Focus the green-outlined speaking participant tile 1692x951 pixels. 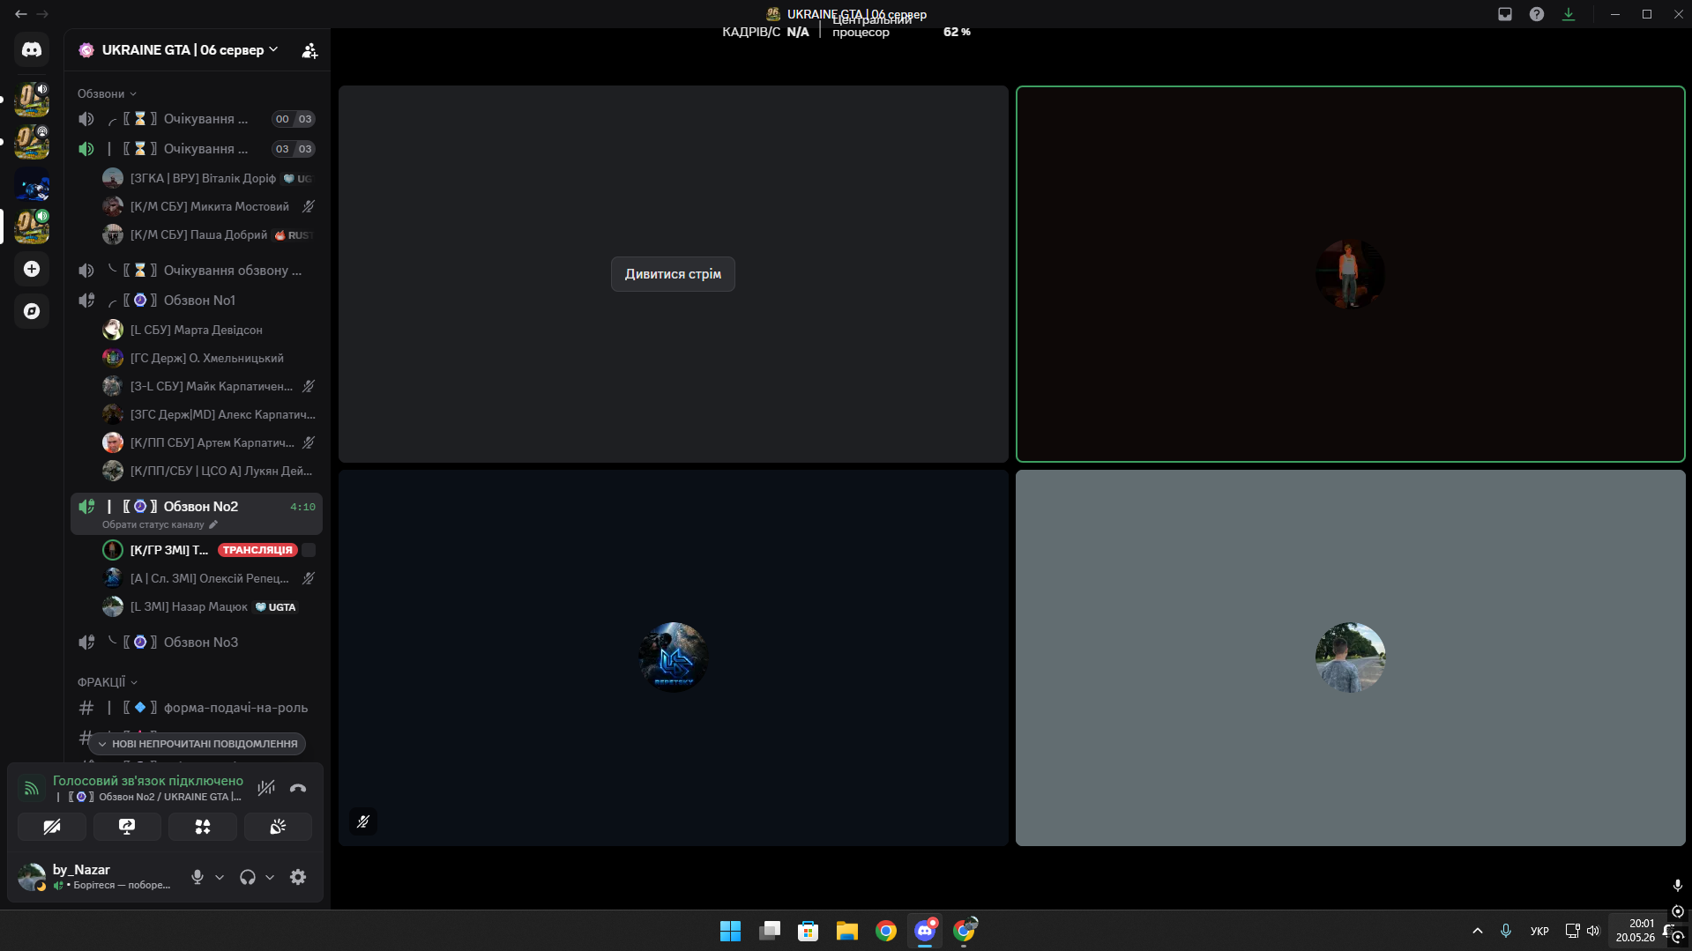(1350, 274)
